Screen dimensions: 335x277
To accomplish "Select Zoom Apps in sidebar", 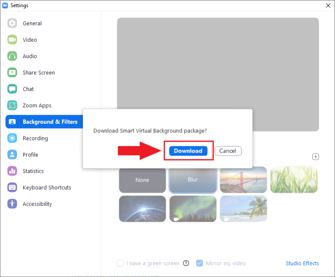I will pyautogui.click(x=37, y=105).
